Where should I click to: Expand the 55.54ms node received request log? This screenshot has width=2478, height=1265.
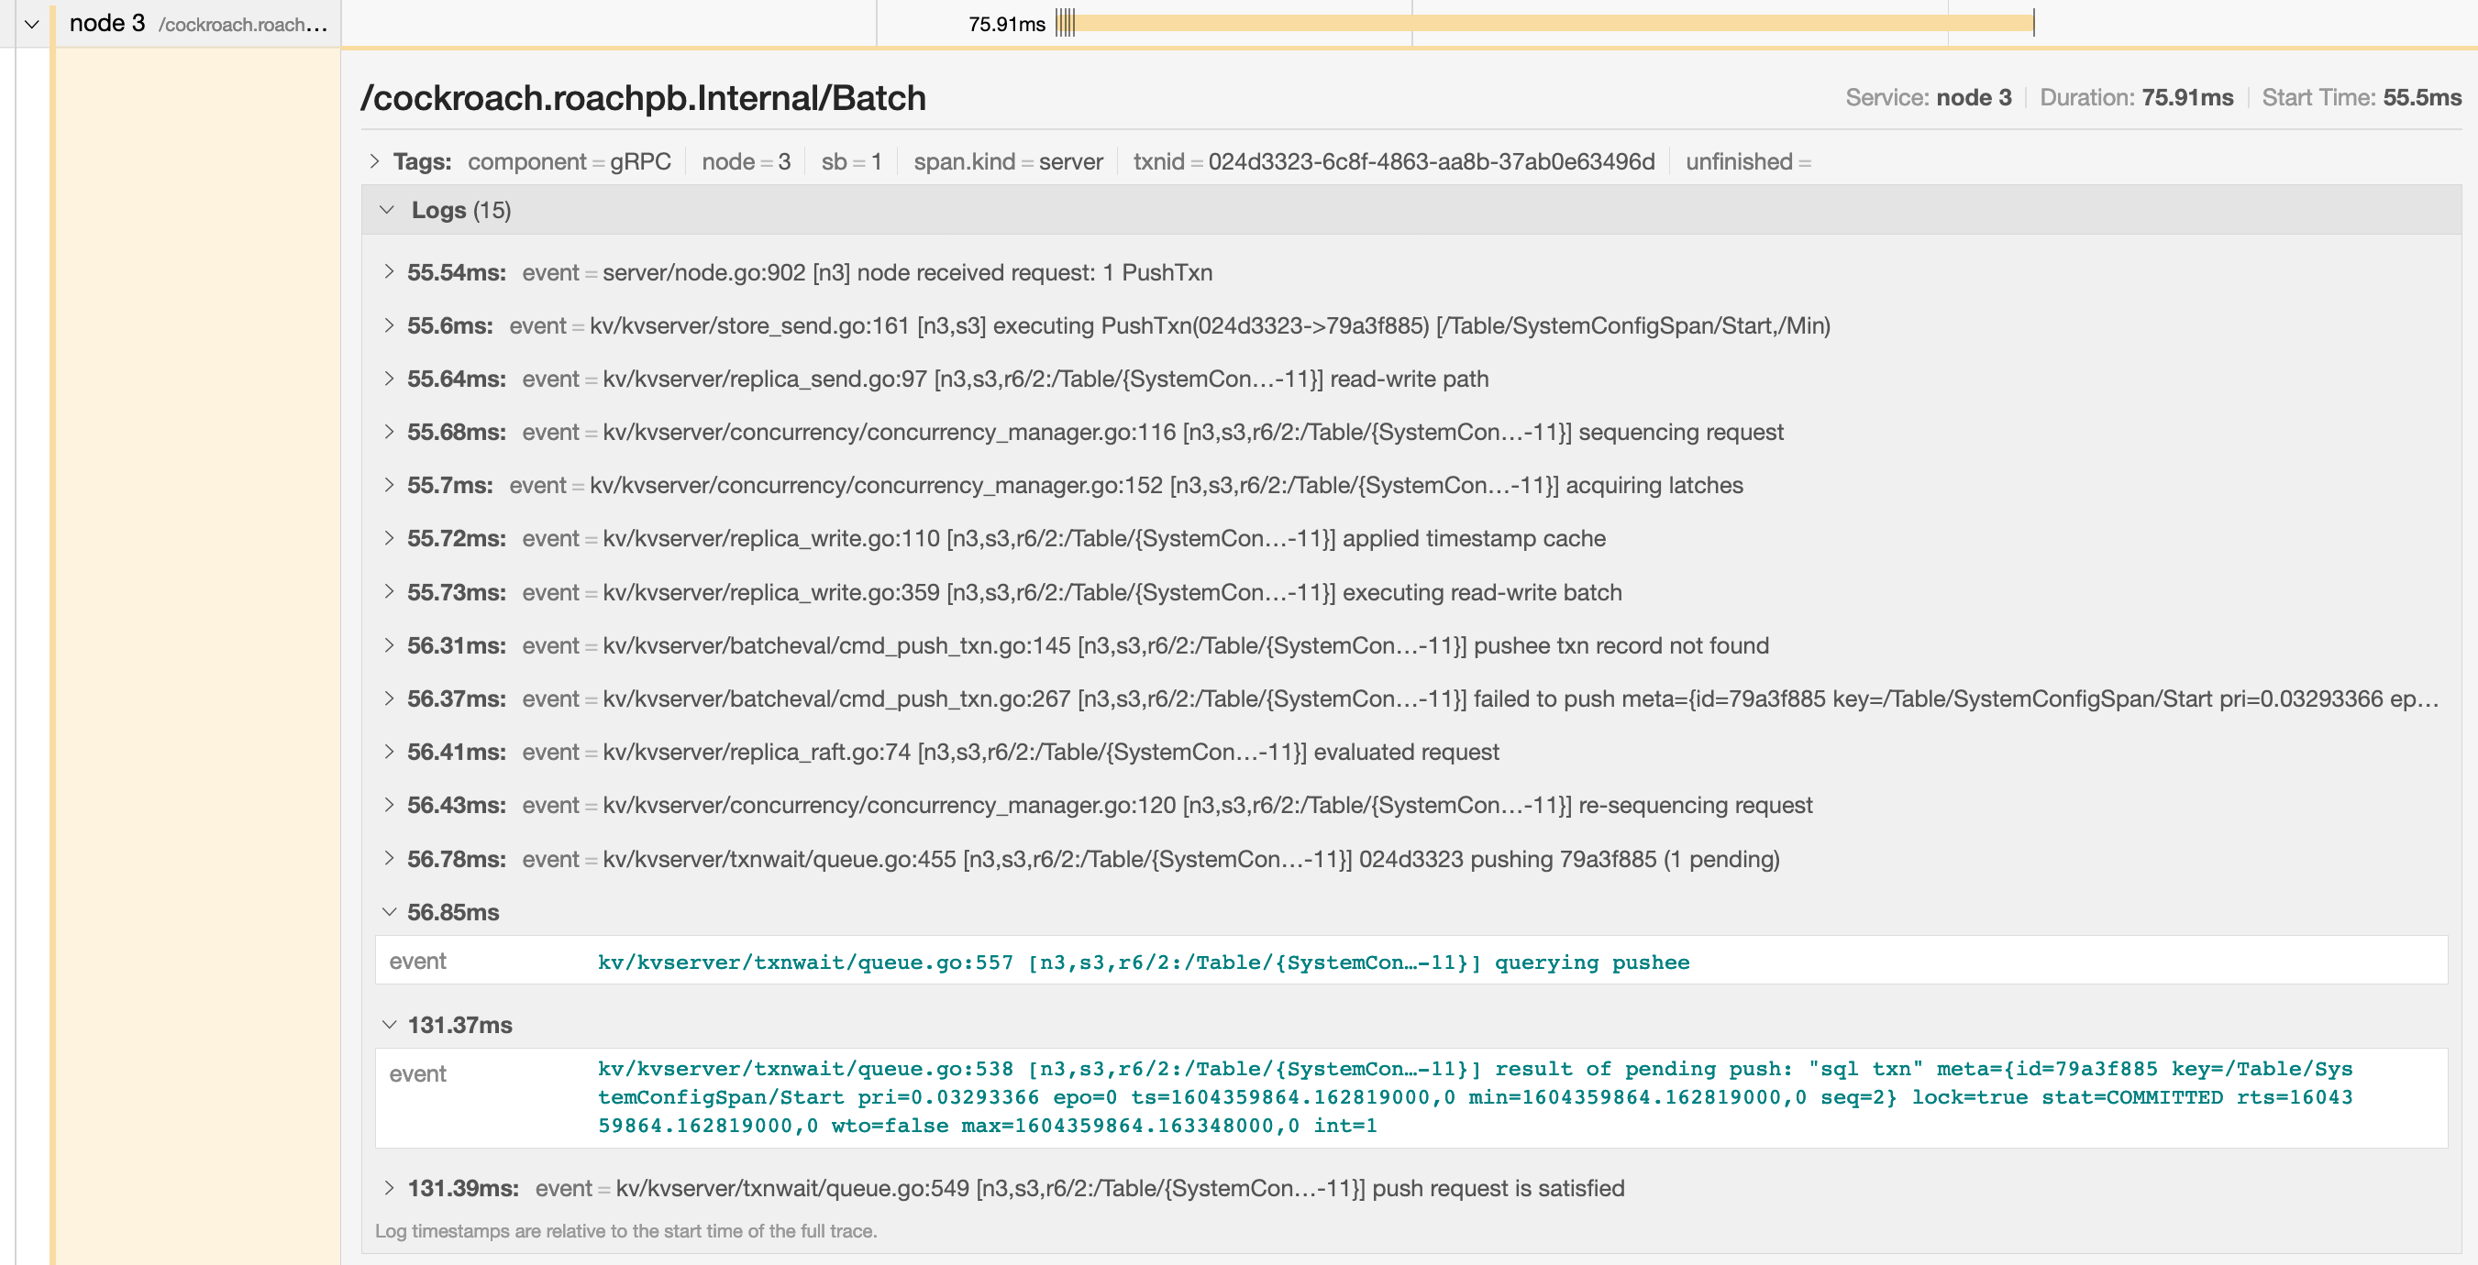pyautogui.click(x=389, y=272)
